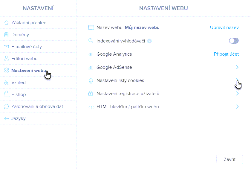Image resolution: width=251 pixels, height=169 pixels.
Task: Select Nastavení webu in sidebar
Action: tap(28, 71)
